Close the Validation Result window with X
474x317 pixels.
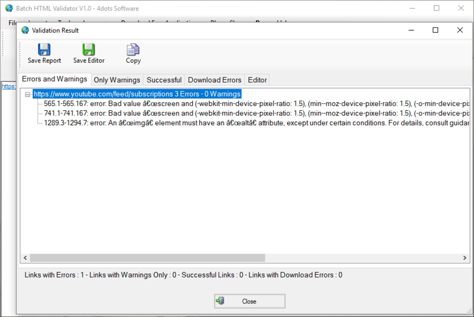click(460, 30)
